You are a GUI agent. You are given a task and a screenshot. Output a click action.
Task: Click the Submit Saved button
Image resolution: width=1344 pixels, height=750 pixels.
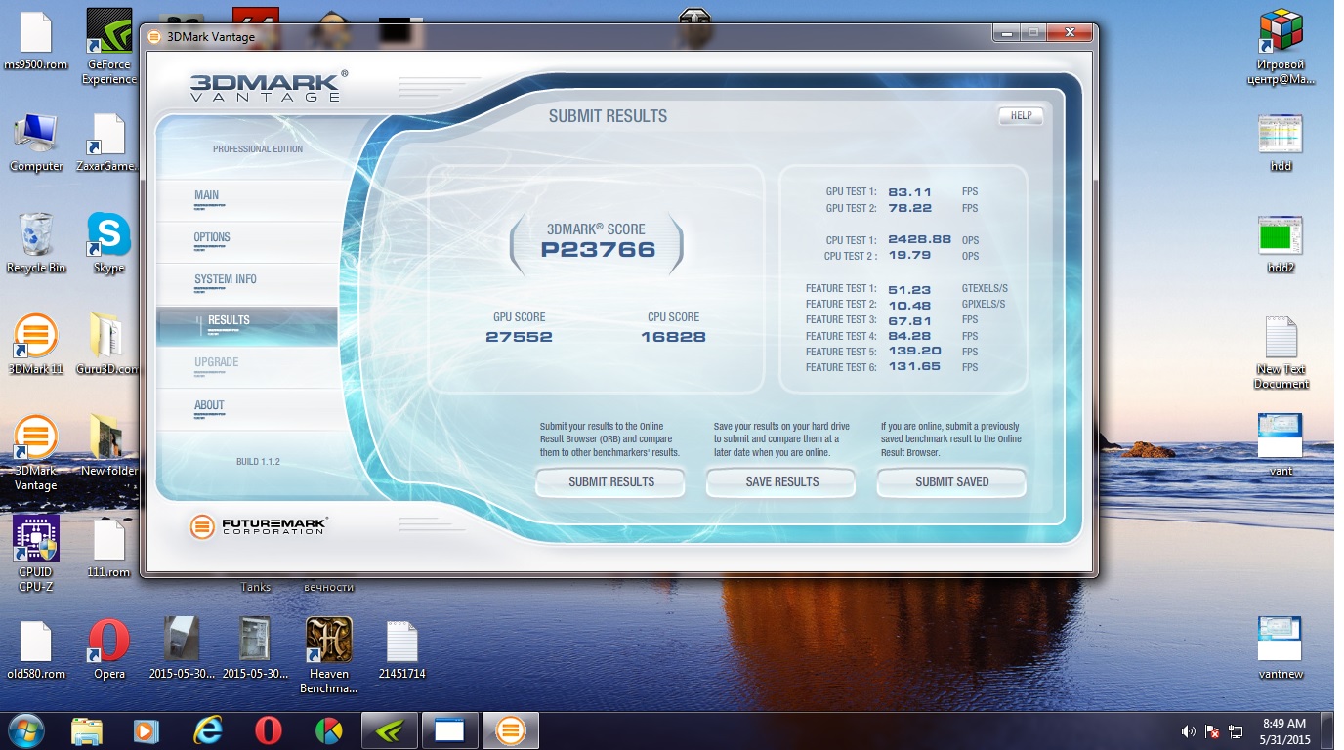(x=951, y=482)
